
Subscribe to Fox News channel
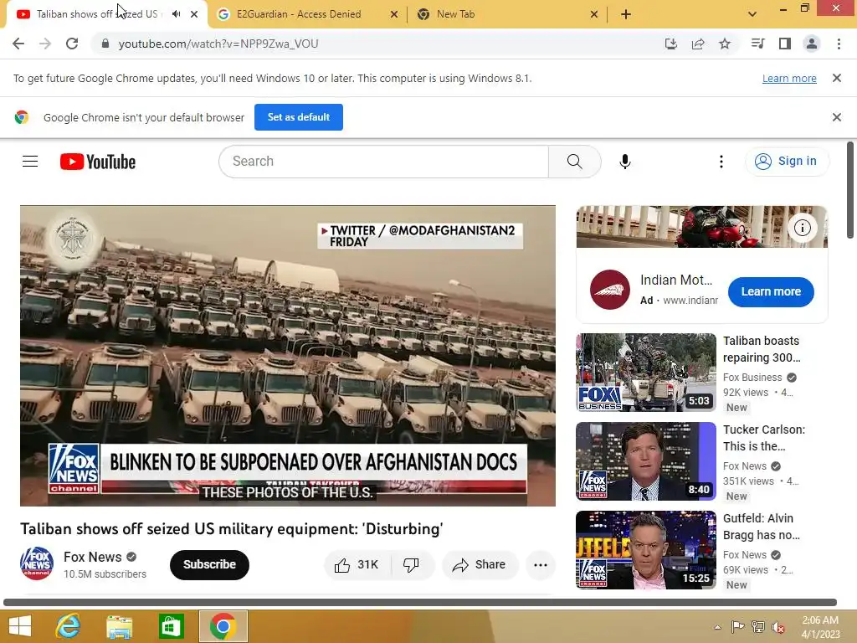(209, 565)
